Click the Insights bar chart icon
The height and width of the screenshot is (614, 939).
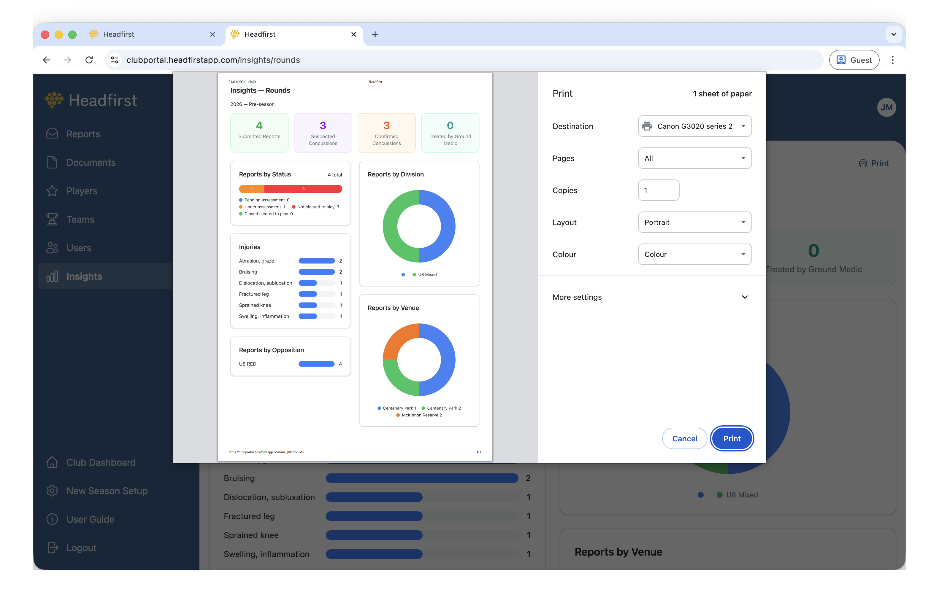click(52, 276)
